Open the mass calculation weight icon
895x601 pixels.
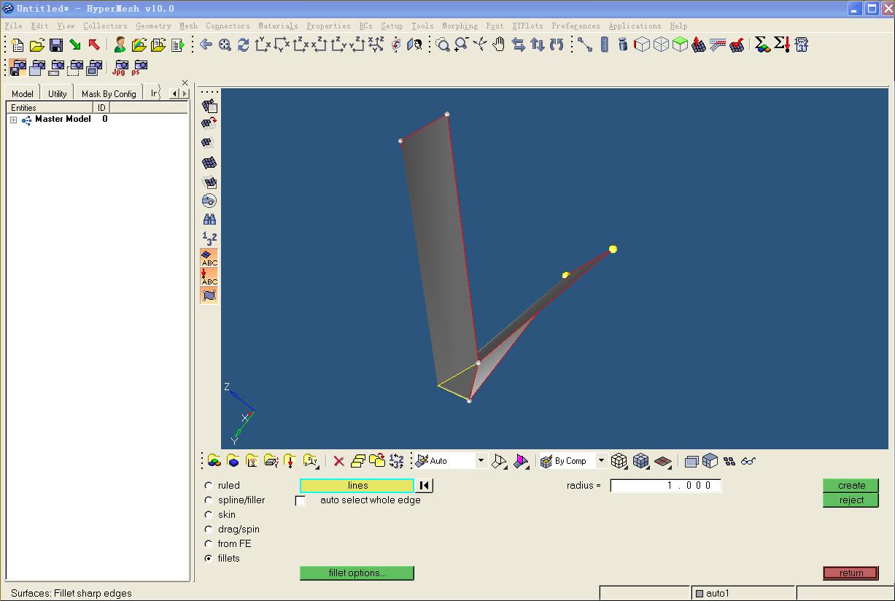pos(622,45)
